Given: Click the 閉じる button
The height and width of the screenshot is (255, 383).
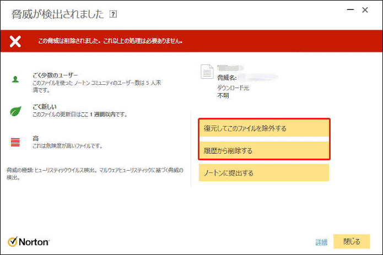Looking at the screenshot, I should [x=352, y=242].
